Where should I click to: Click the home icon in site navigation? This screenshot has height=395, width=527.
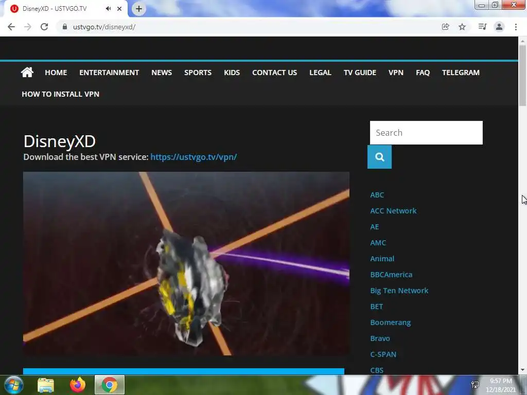pos(27,72)
